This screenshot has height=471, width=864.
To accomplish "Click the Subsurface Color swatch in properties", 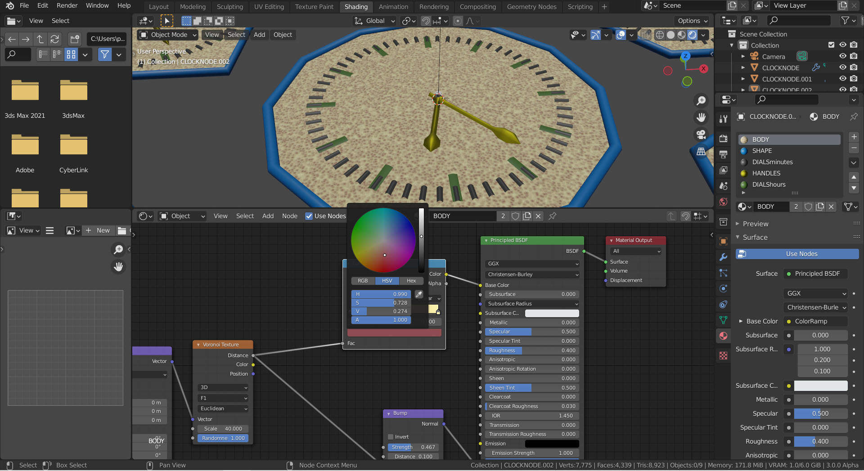I will [x=820, y=386].
